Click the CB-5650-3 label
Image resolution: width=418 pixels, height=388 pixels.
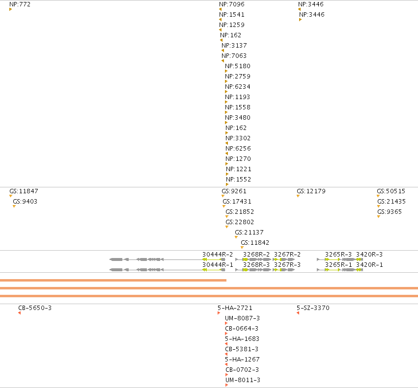click(35, 308)
